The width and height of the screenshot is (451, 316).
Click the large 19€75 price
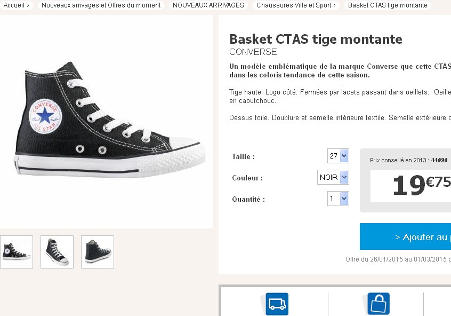tap(421, 185)
